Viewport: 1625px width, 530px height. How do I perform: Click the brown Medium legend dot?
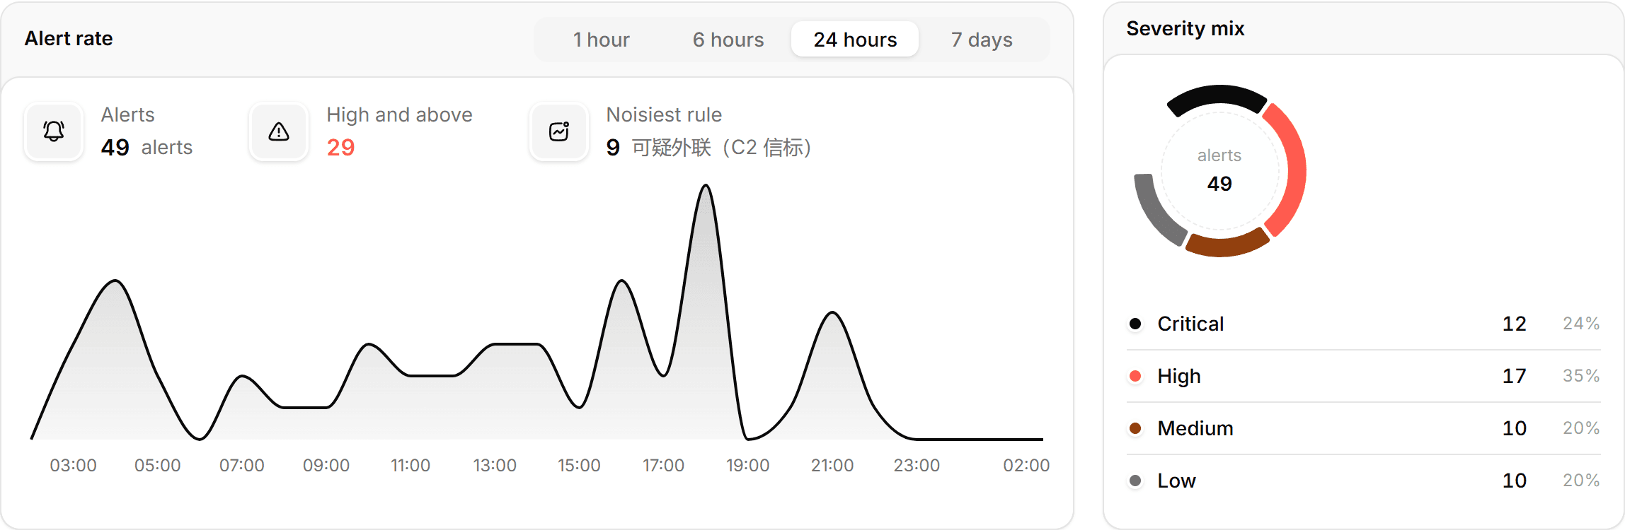[x=1135, y=428]
